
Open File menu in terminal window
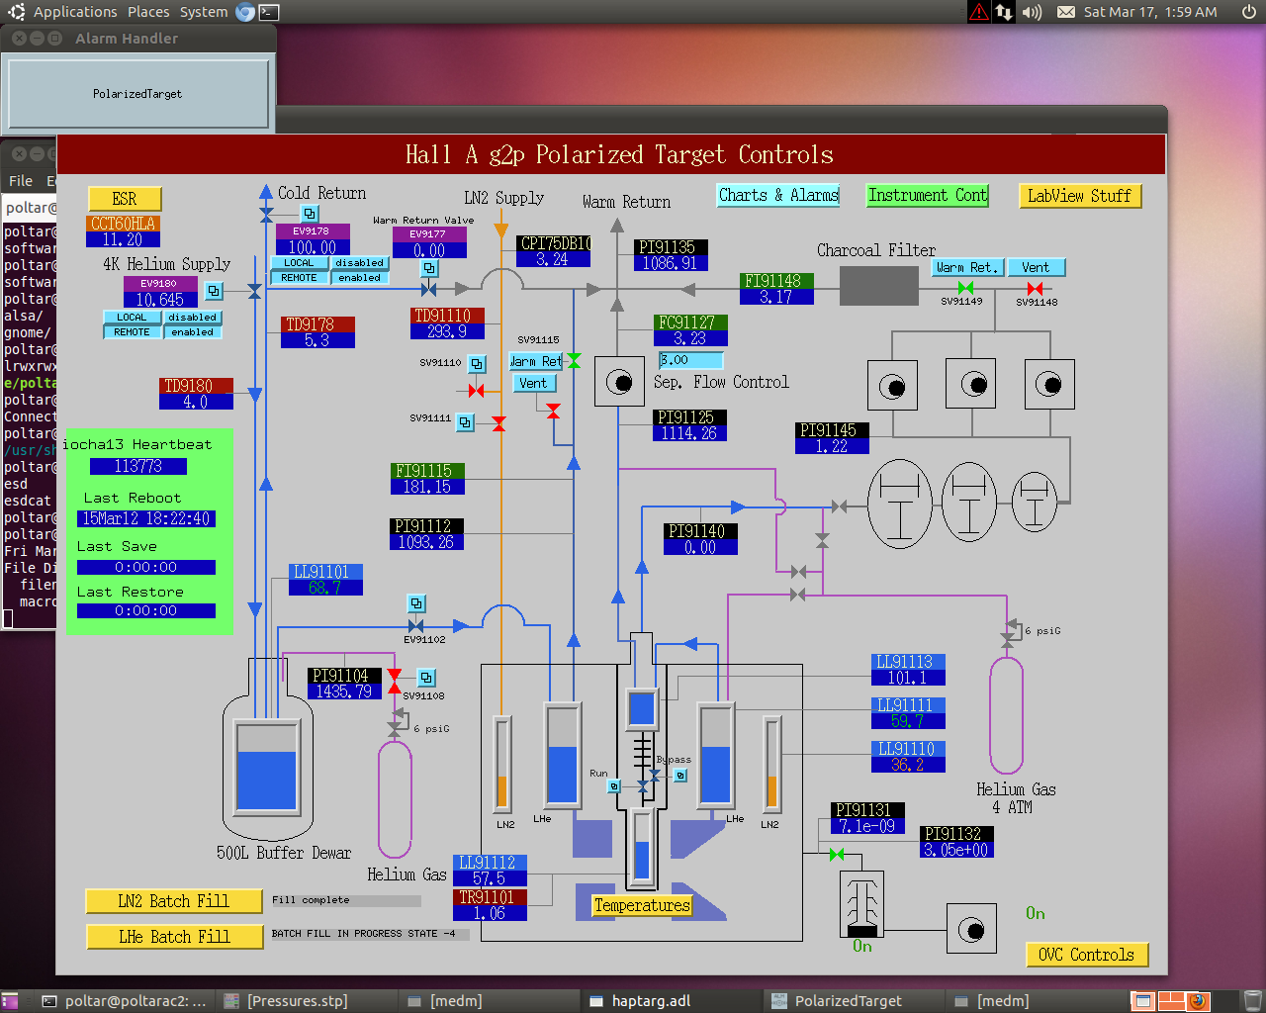(20, 181)
